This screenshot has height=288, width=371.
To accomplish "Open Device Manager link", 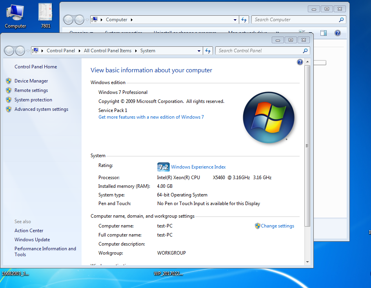I will tap(31, 81).
